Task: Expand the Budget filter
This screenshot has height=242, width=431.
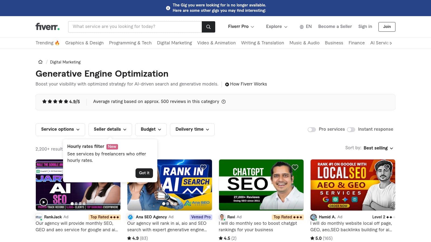Action: [x=151, y=129]
